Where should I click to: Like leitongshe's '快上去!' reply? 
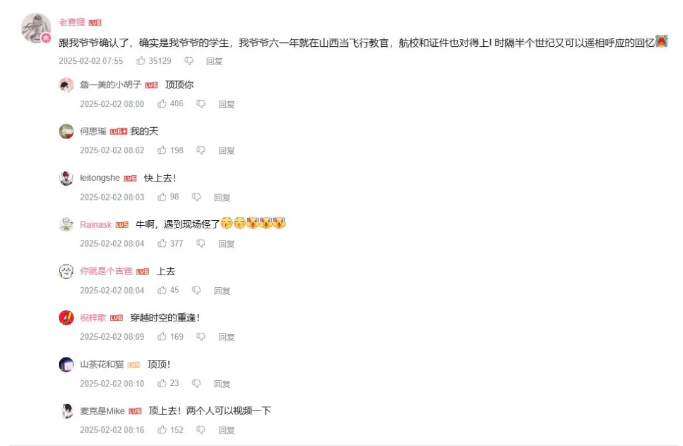(x=162, y=197)
